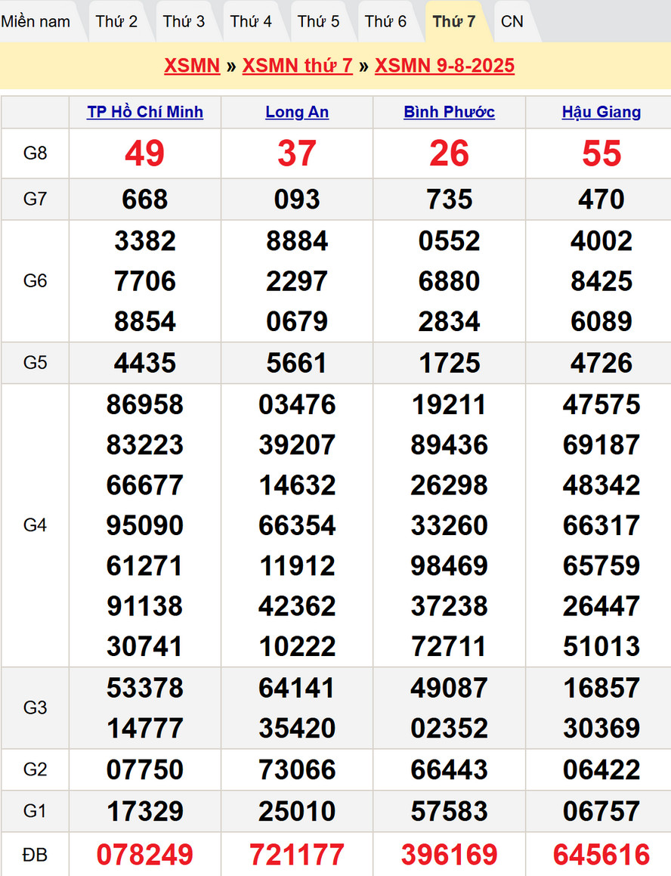Switch to the Thứ 6 tab
Screen dimensions: 671x876
coord(385,21)
